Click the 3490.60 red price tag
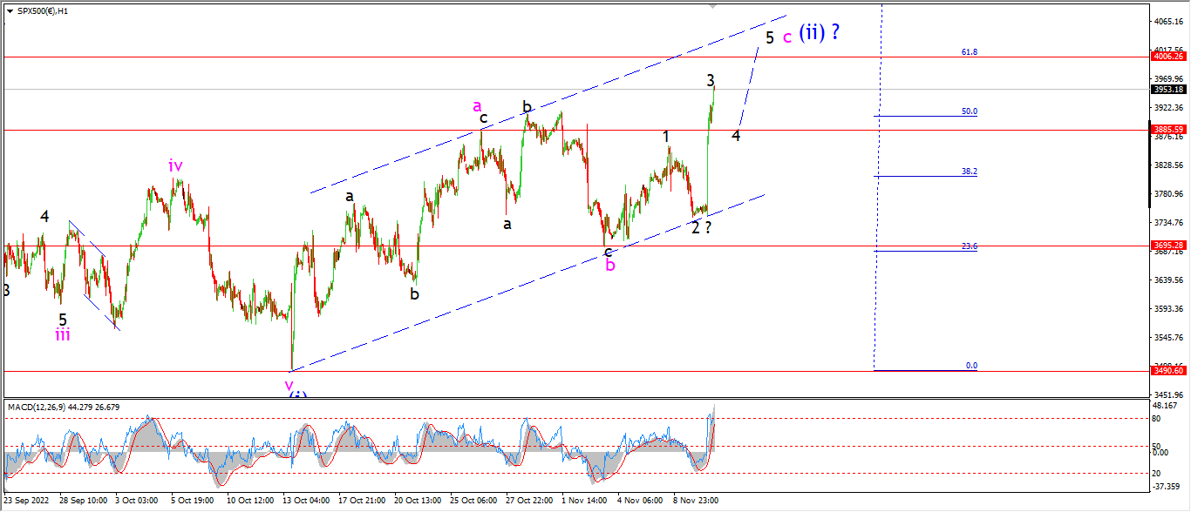Viewport: 1191px width, 512px height. click(1168, 370)
